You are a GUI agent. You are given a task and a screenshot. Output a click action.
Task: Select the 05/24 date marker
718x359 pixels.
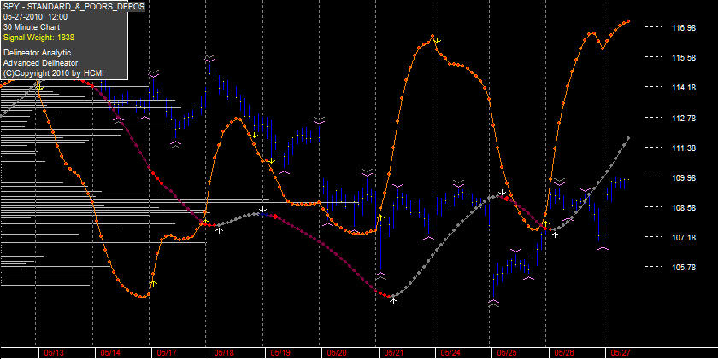(x=450, y=353)
